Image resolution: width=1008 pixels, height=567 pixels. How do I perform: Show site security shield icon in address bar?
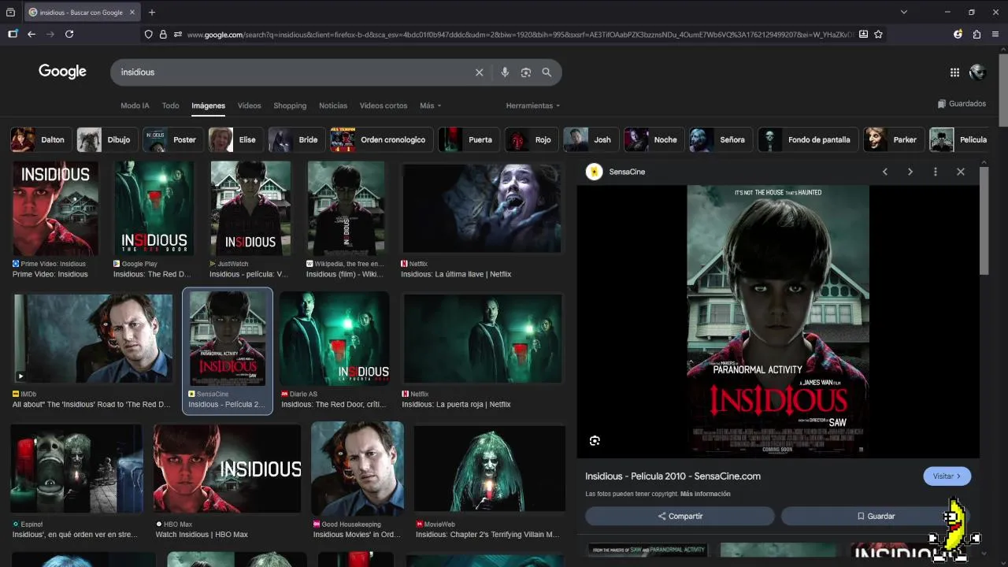[x=148, y=34]
